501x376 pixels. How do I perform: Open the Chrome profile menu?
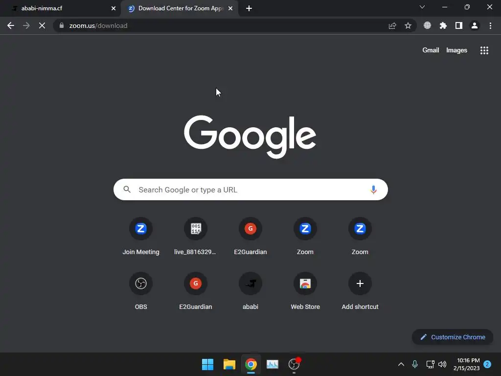[x=475, y=25]
